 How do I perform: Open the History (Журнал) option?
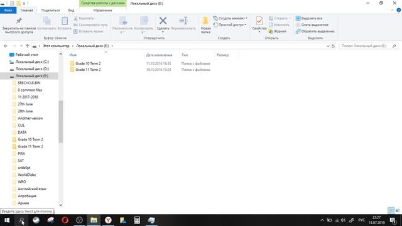pos(278,31)
